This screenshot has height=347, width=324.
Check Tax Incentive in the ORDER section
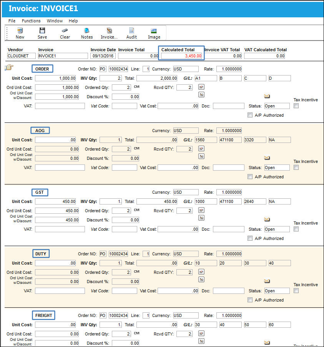(x=296, y=106)
